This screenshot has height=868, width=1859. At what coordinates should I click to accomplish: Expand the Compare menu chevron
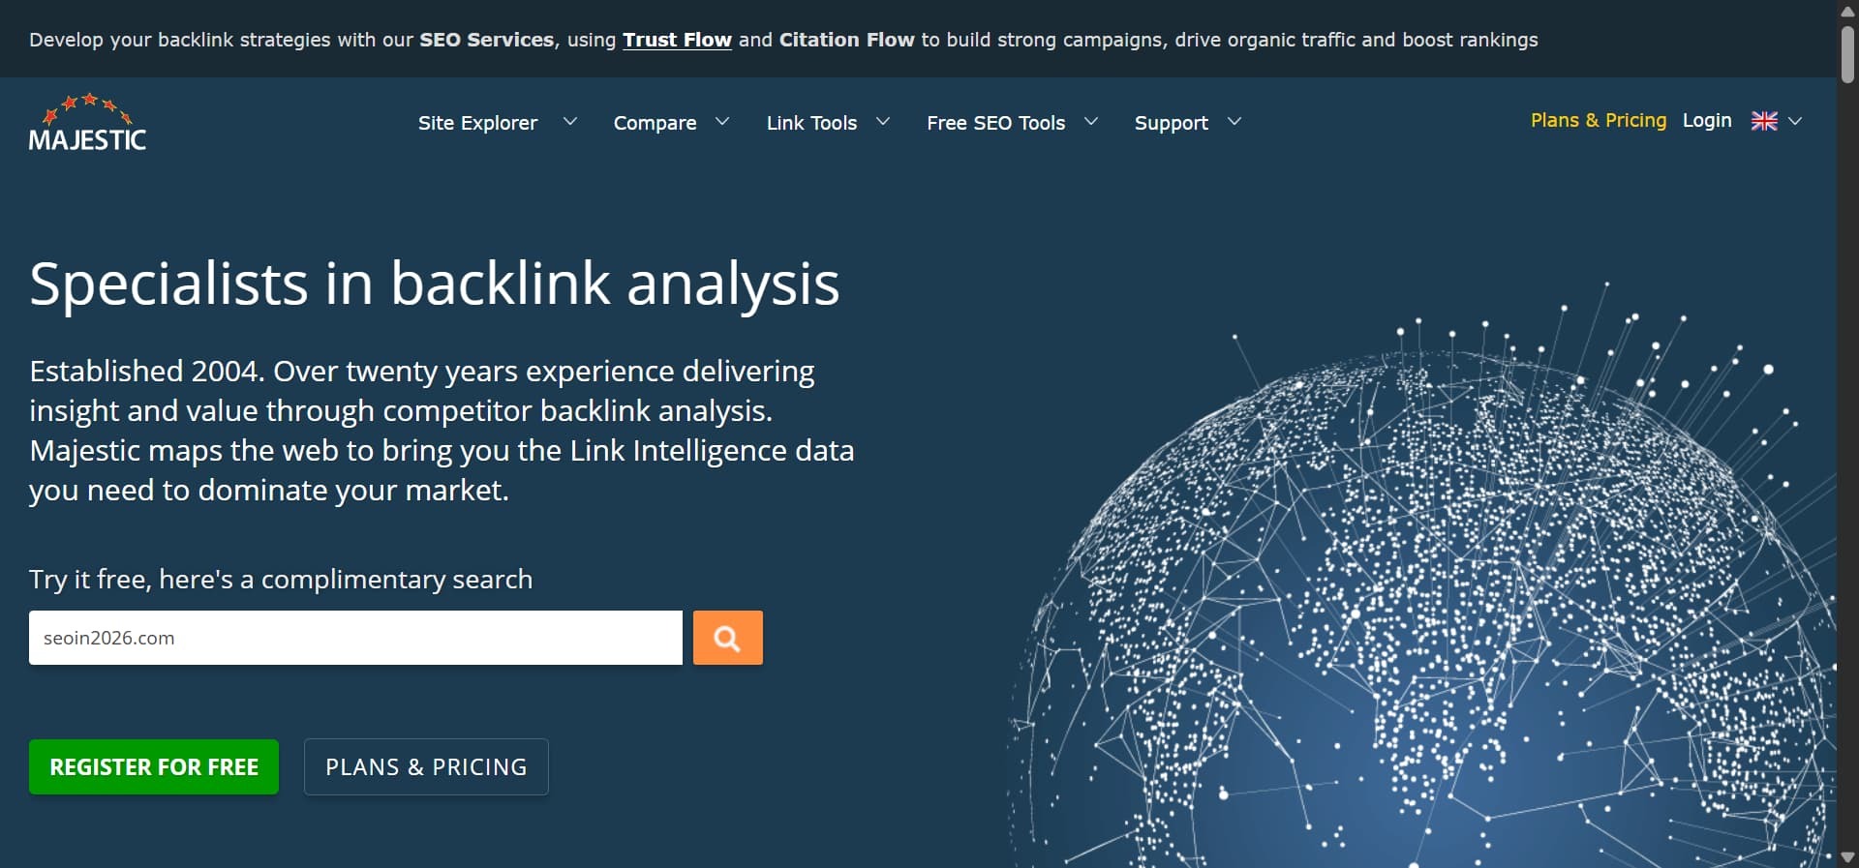722,122
